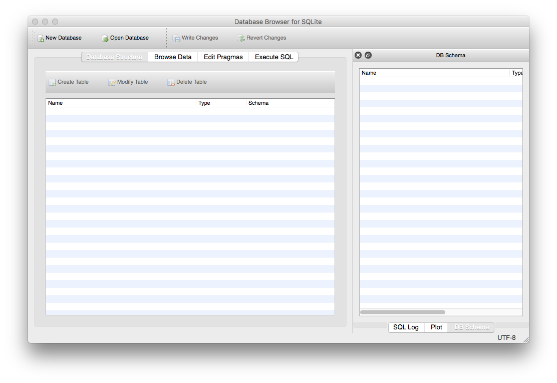
Task: Click the Write Changes icon
Action: click(x=176, y=38)
